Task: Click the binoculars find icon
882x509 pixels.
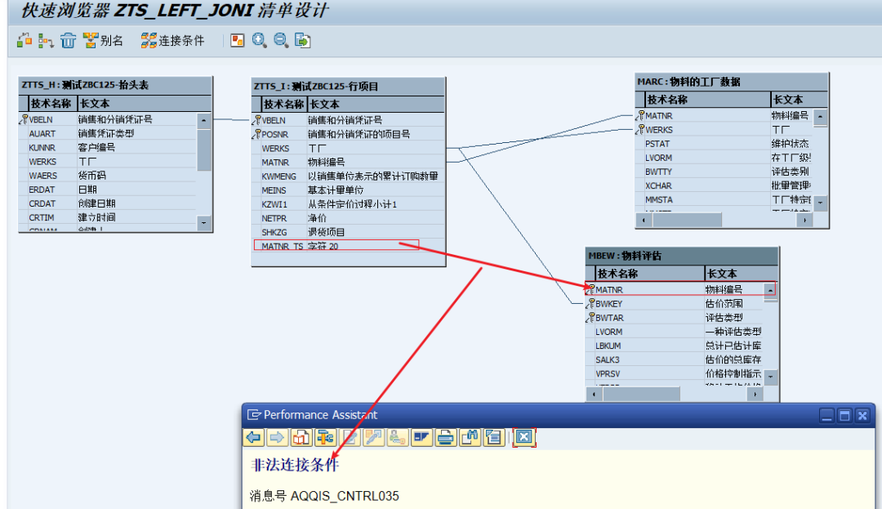Action: click(x=470, y=437)
